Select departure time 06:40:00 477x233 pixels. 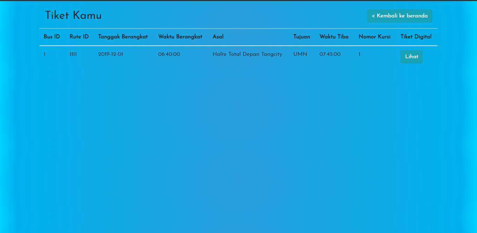click(169, 54)
